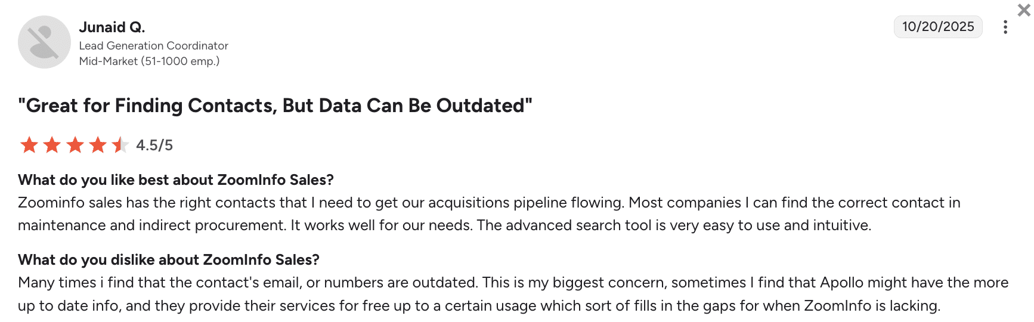Open the three-dot more options menu

tap(1005, 27)
